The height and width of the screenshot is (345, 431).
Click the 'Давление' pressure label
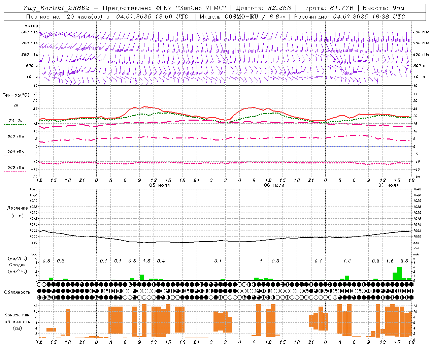(x=18, y=208)
